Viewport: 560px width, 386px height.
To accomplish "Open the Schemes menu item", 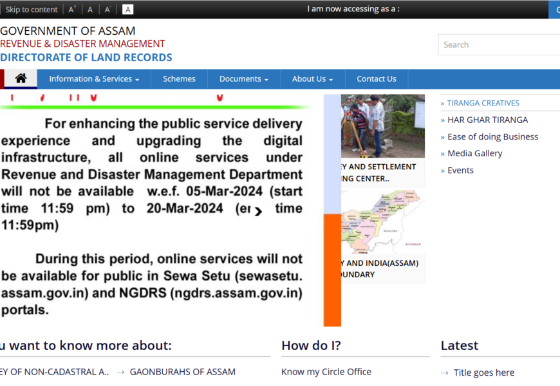I will pyautogui.click(x=179, y=79).
